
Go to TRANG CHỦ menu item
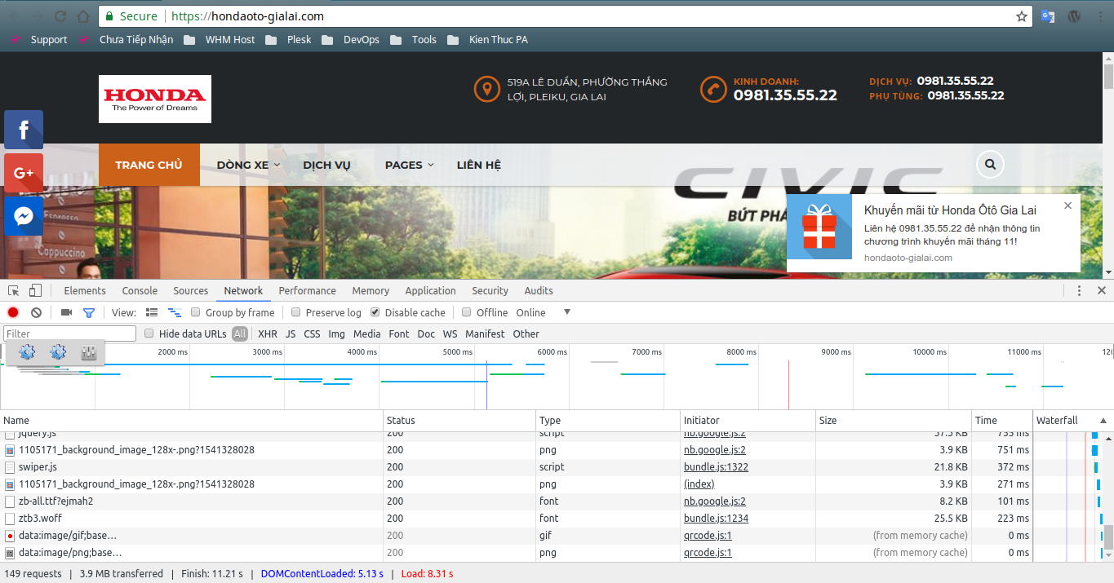point(149,165)
